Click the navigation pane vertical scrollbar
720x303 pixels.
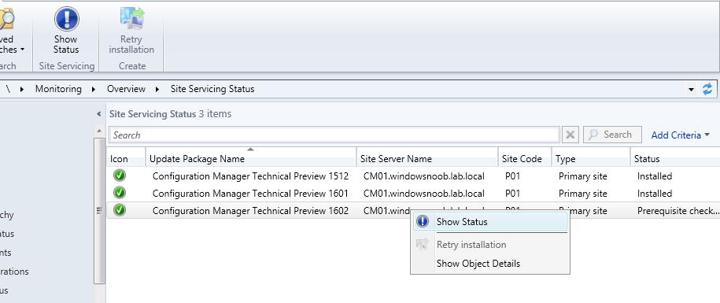[99, 210]
